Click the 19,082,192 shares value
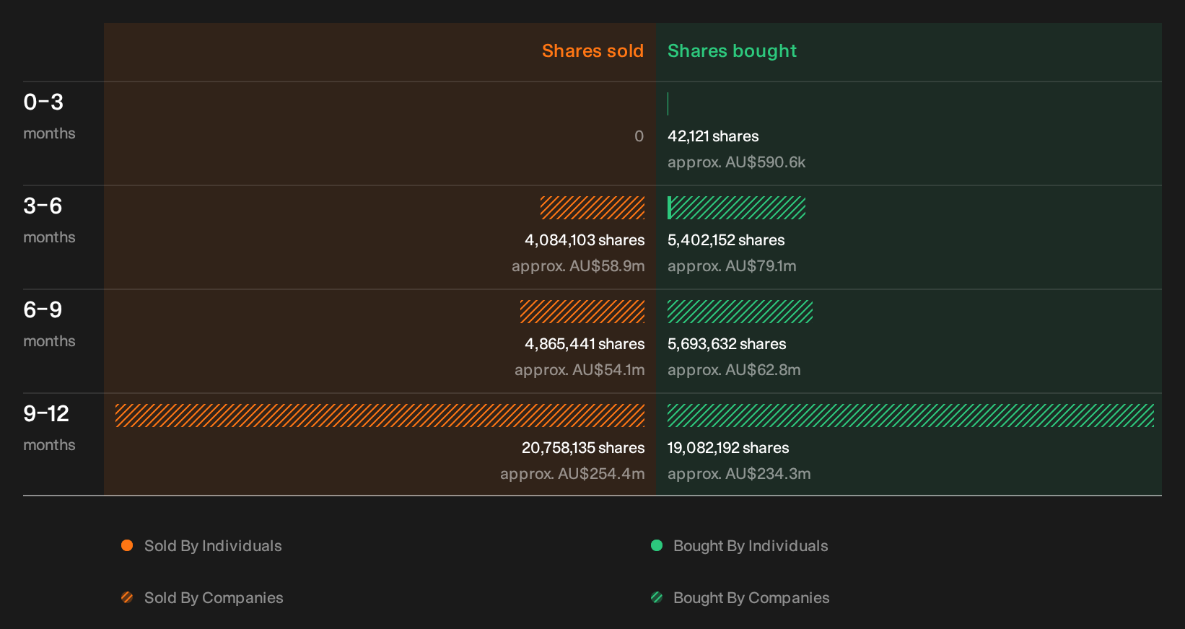Viewport: 1185px width, 629px height. (x=728, y=448)
